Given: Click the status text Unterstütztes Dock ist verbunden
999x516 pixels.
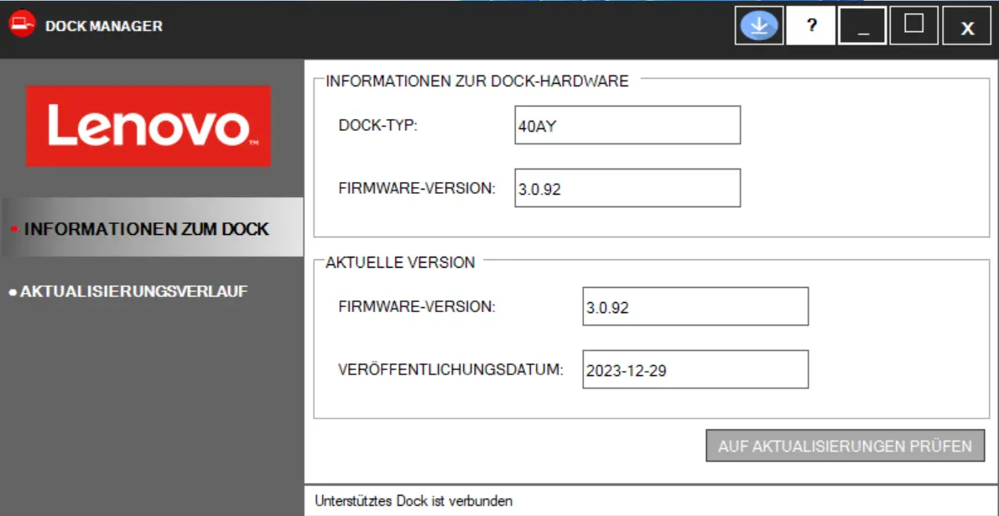Looking at the screenshot, I should point(414,501).
